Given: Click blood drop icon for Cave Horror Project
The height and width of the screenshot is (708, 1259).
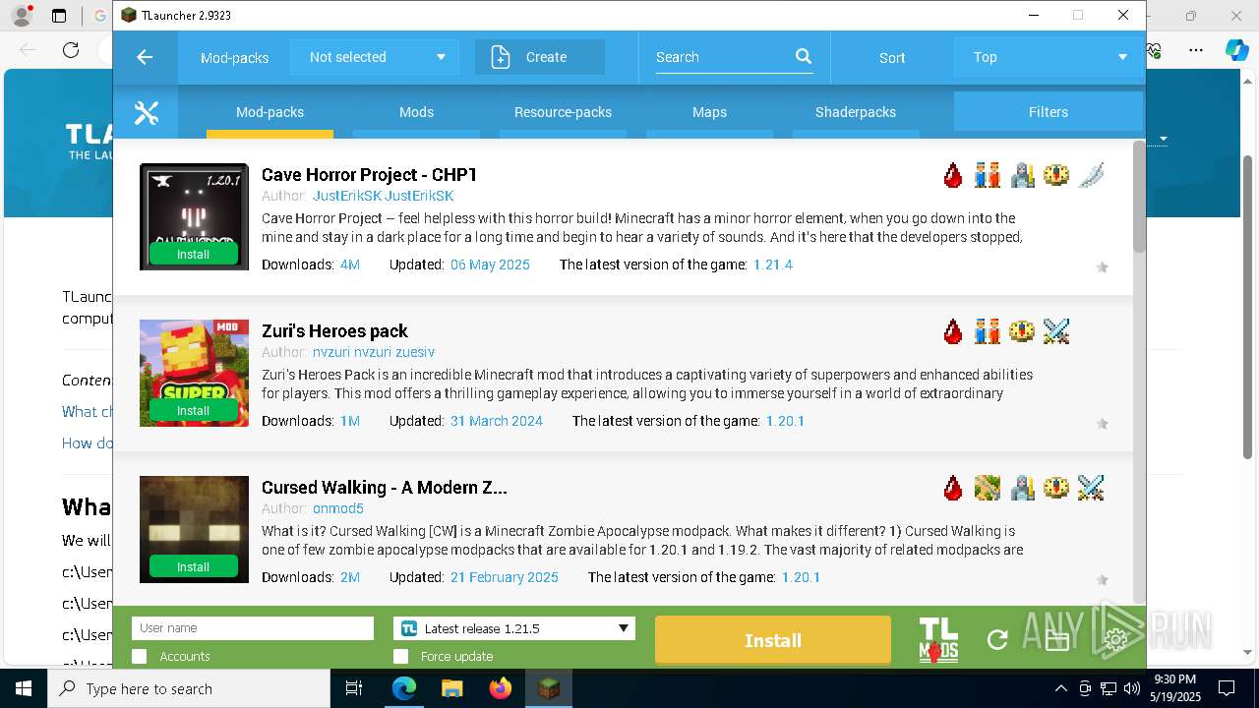Looking at the screenshot, I should (x=953, y=175).
